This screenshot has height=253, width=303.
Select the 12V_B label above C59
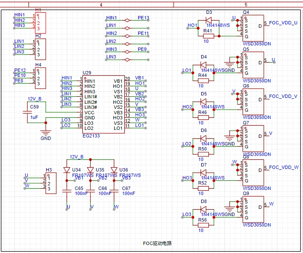(35, 99)
